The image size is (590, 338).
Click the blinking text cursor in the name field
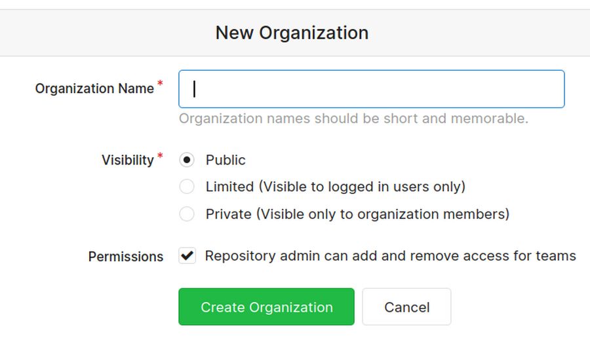194,89
